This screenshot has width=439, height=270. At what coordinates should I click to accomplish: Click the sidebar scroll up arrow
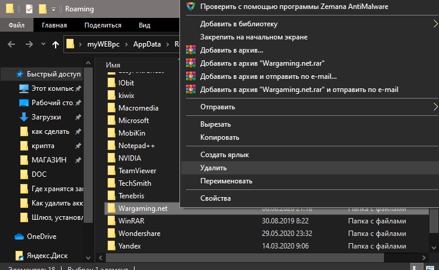pyautogui.click(x=88, y=63)
